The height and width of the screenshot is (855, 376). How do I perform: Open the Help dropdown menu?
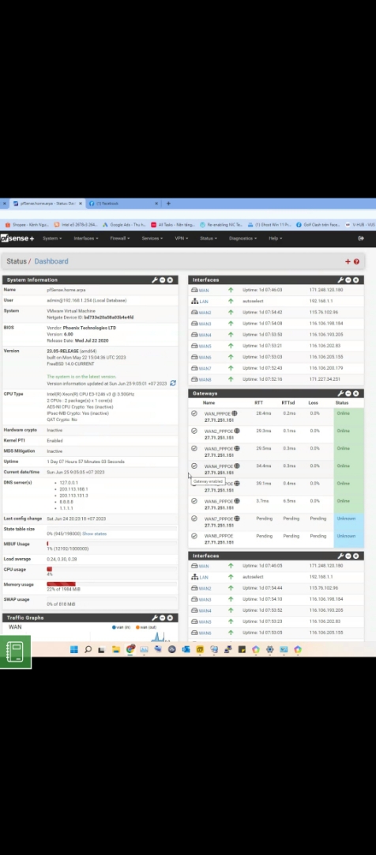pos(276,238)
